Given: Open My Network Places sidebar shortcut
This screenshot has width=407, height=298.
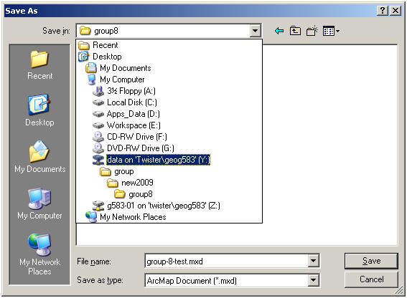Looking at the screenshot, I should 39,254.
